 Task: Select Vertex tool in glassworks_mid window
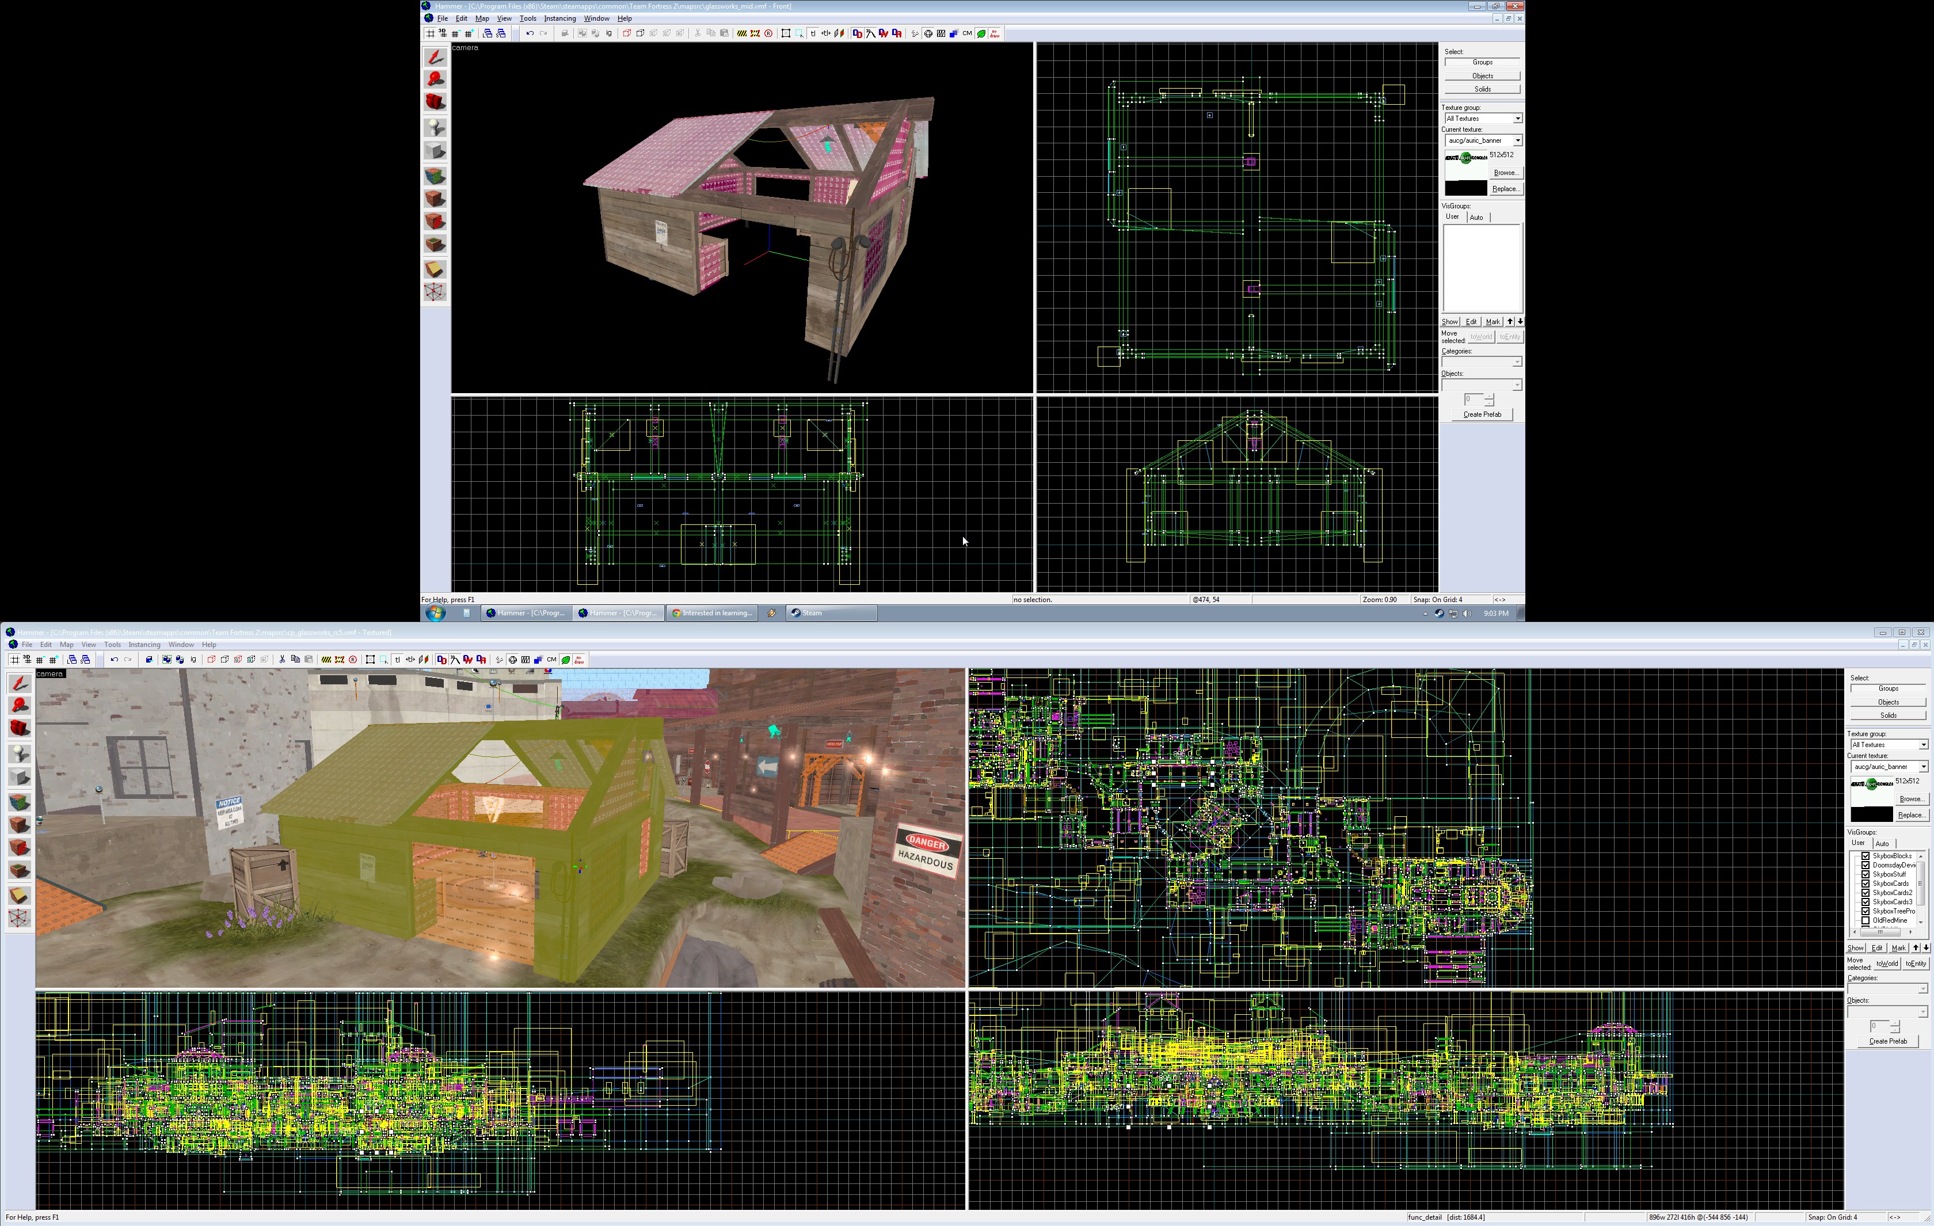tap(435, 292)
